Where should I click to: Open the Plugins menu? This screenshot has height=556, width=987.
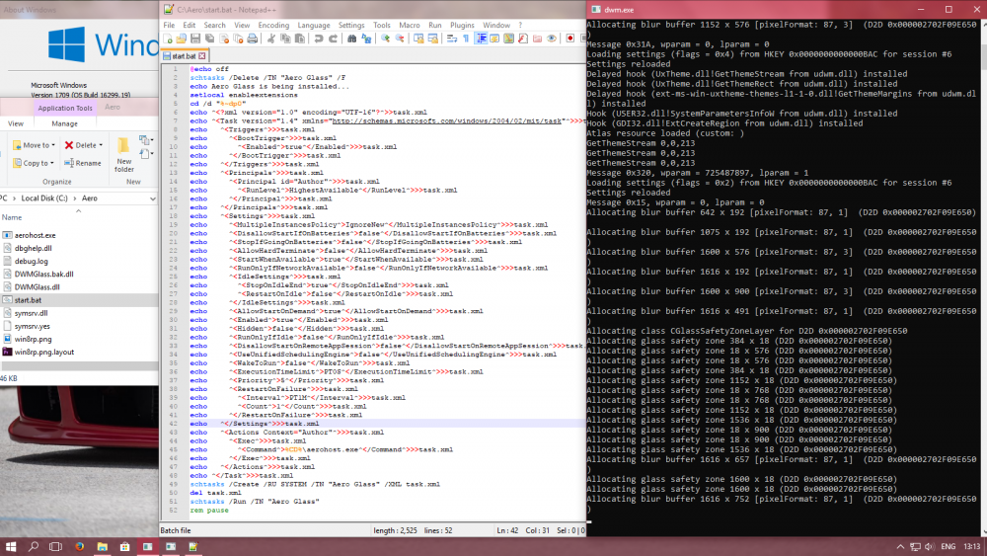pyautogui.click(x=462, y=25)
